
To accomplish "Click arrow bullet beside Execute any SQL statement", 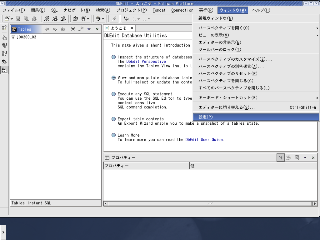I will click(x=113, y=94).
